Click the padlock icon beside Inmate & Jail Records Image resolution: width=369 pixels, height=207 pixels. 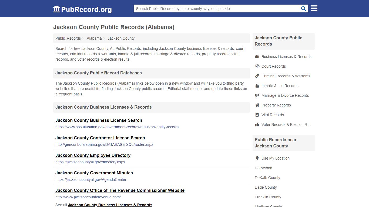[257, 86]
